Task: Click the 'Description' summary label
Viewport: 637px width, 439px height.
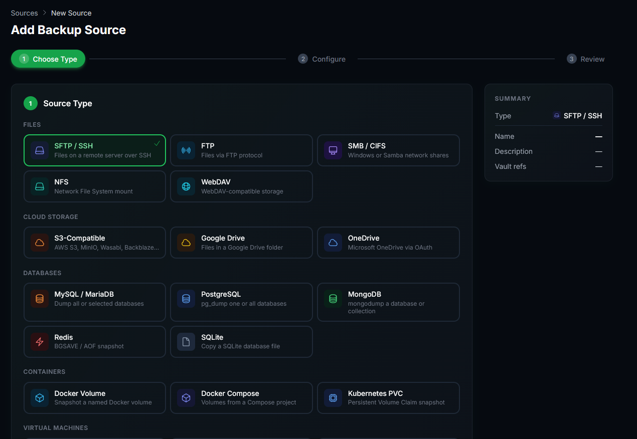Action: 514,151
